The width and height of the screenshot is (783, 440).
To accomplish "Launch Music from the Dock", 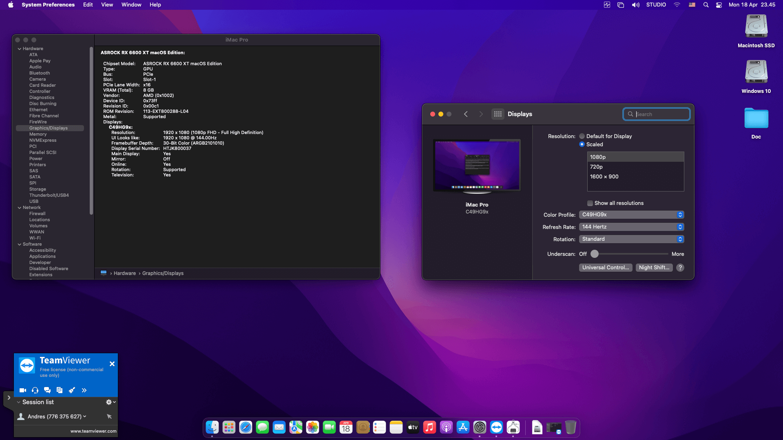I will click(429, 427).
